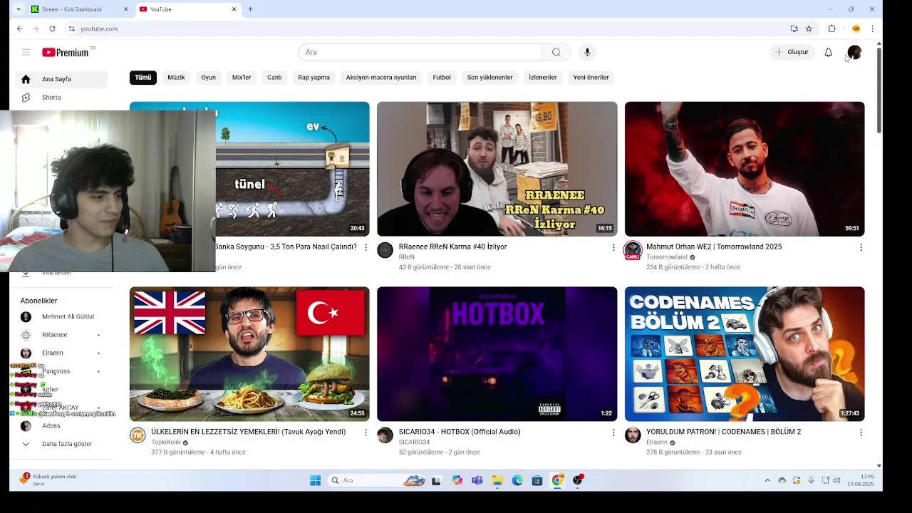Bookmark this page with star icon
The width and height of the screenshot is (912, 513).
pyautogui.click(x=809, y=28)
